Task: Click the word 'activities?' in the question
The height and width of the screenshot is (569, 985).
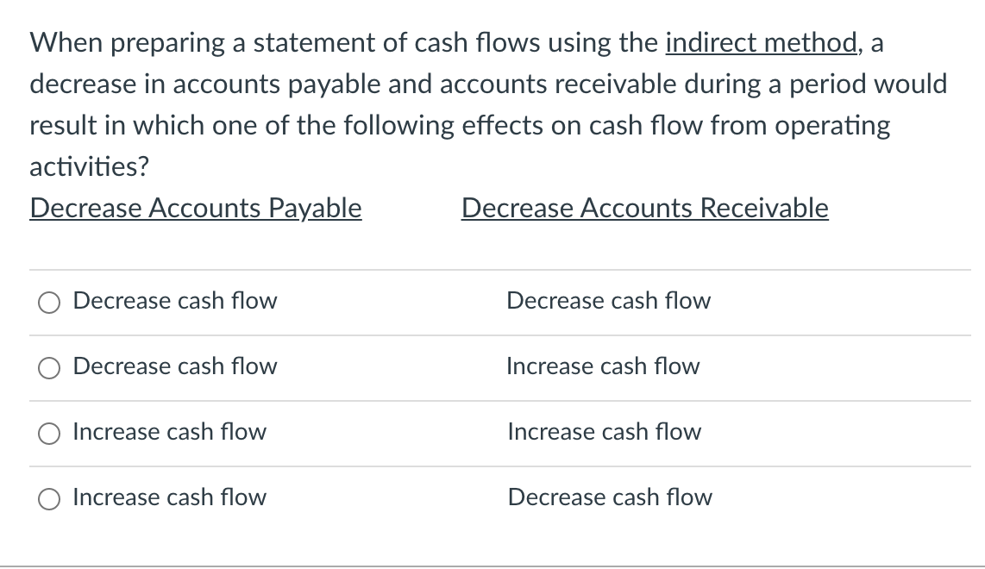Action: click(x=89, y=166)
